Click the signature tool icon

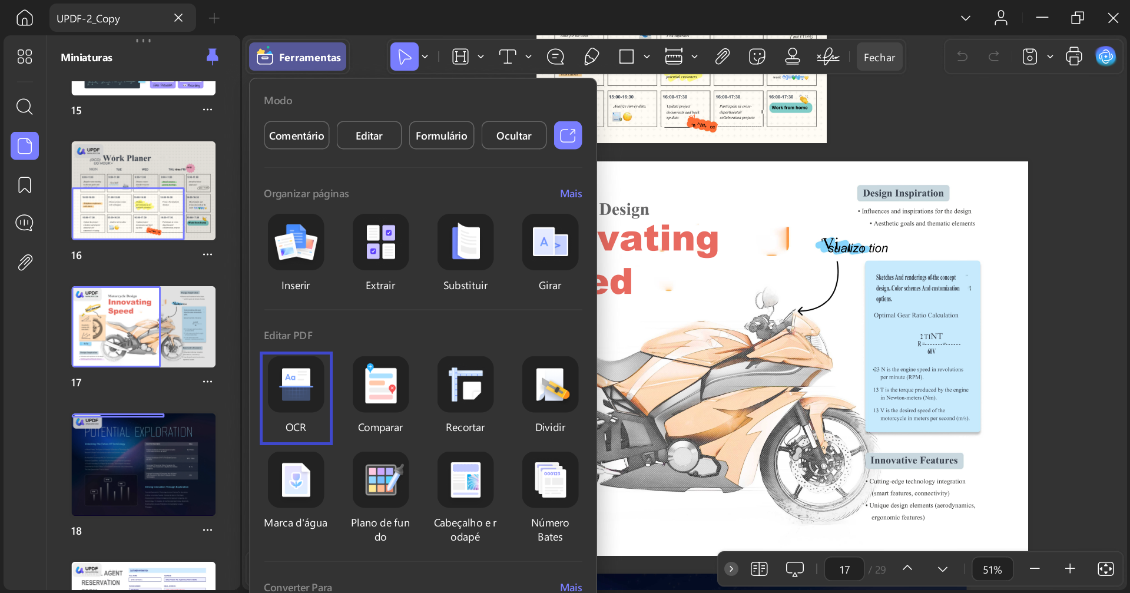tap(828, 57)
